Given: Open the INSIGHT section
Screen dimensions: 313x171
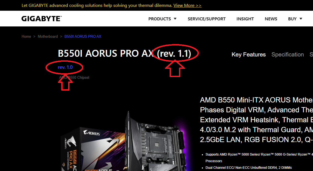Looking at the screenshot, I should coord(245,19).
